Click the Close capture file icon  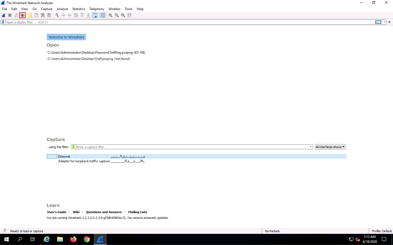click(43, 15)
